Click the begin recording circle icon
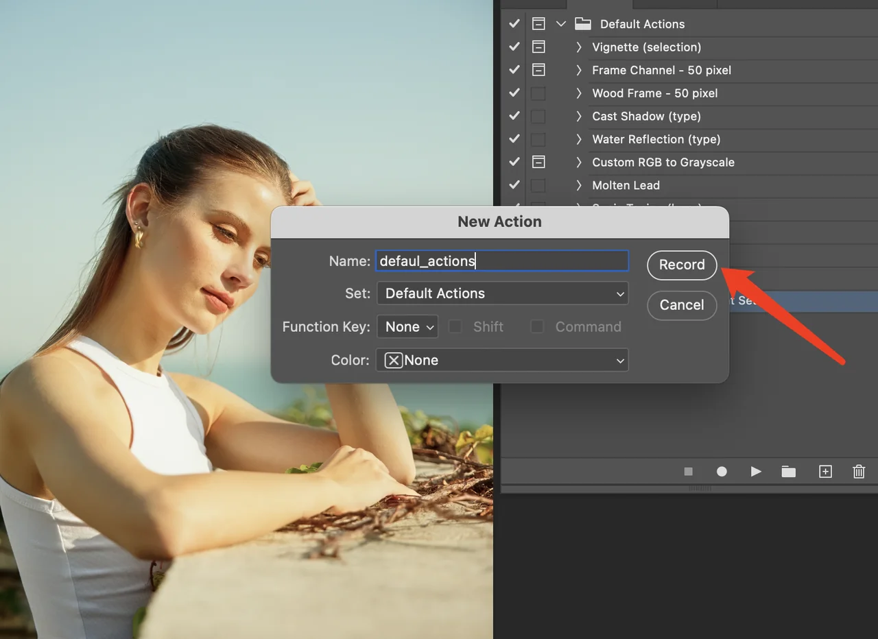The width and height of the screenshot is (878, 639). (x=722, y=472)
